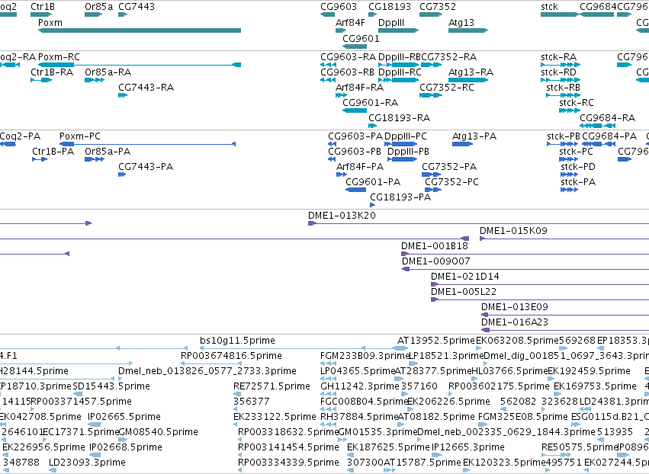Open the GM08540.5prime EST
Image resolution: width=649 pixels, height=474 pixels.
(123, 440)
